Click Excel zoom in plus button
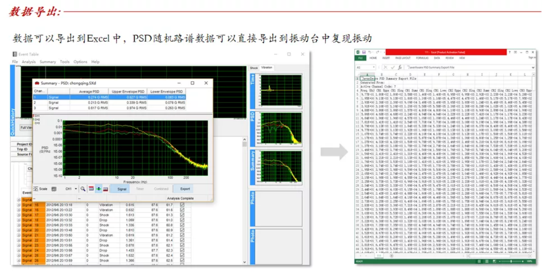 click(x=523, y=261)
